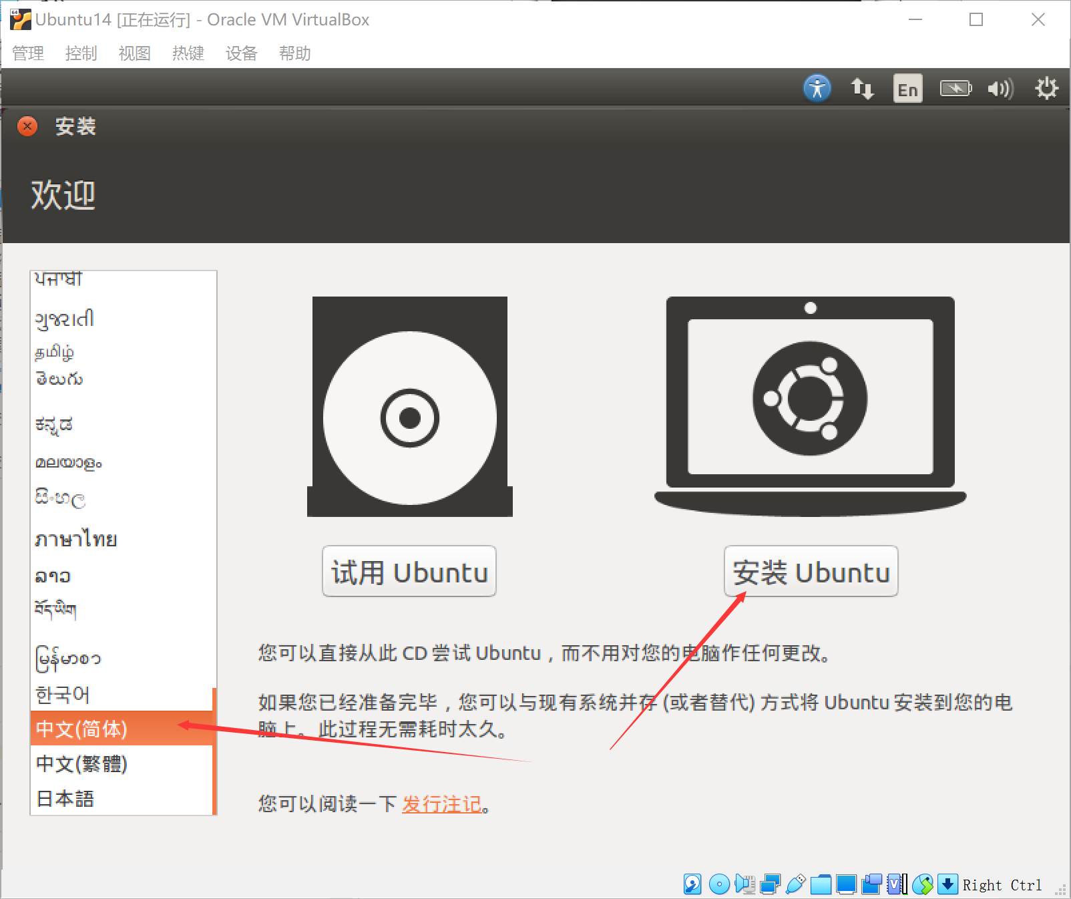Click the 试用 Ubuntu button
Viewport: 1071px width, 899px height.
(x=409, y=572)
